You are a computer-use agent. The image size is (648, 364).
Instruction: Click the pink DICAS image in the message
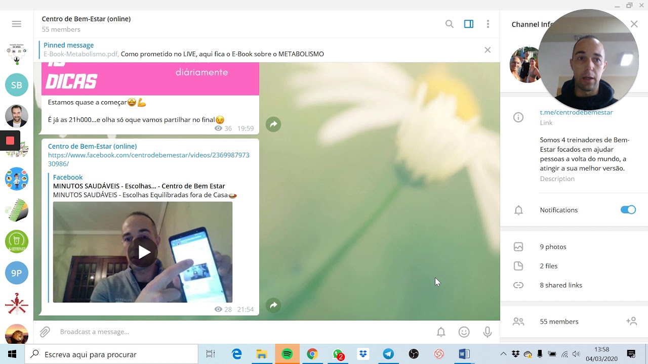click(x=150, y=79)
